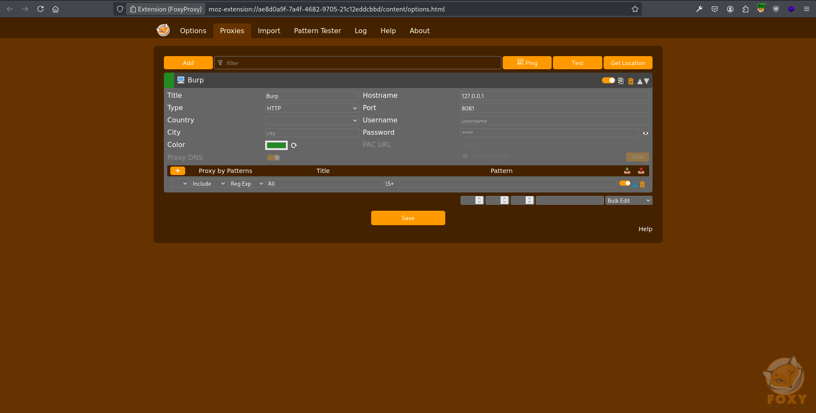Image resolution: width=816 pixels, height=413 pixels.
Task: Click the Test button
Action: coord(578,63)
